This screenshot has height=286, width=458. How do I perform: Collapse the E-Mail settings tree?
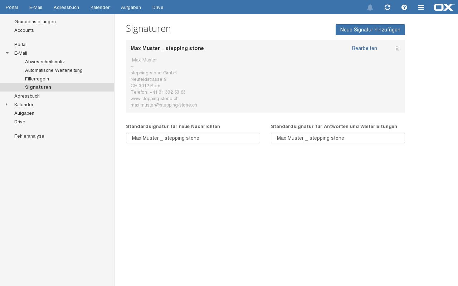click(7, 53)
